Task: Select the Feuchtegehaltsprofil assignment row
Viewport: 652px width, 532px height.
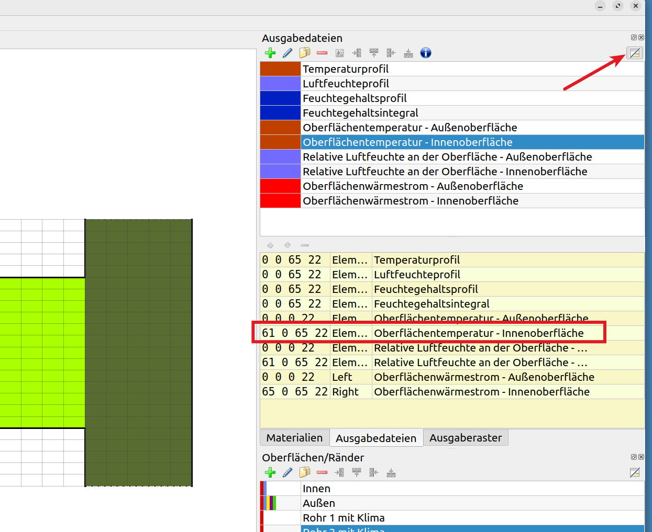Action: click(452, 289)
